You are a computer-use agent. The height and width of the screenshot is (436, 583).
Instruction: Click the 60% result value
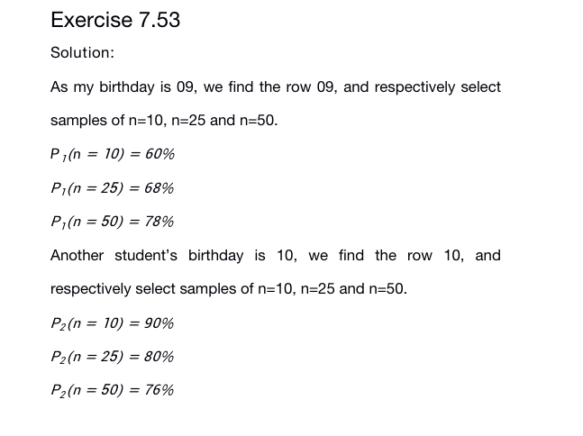click(x=159, y=154)
